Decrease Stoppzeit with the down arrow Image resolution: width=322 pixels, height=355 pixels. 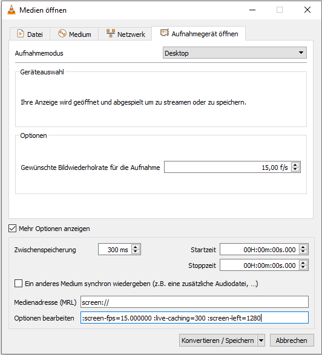pos(303,267)
